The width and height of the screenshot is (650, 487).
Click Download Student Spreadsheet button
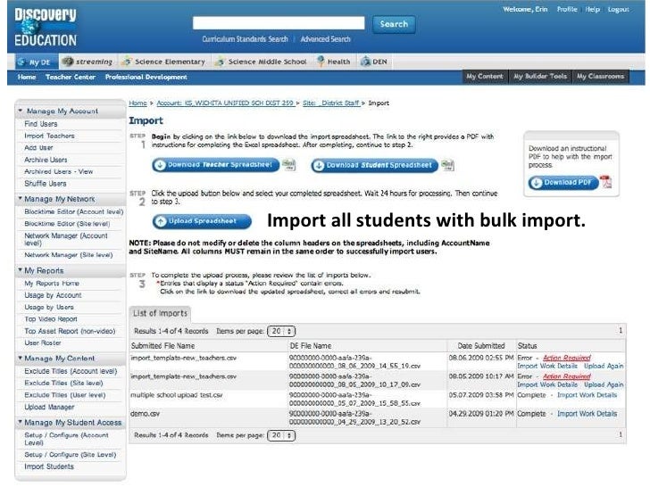[x=375, y=165]
